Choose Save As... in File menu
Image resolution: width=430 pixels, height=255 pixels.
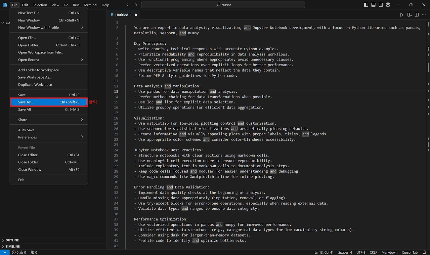tap(49, 102)
